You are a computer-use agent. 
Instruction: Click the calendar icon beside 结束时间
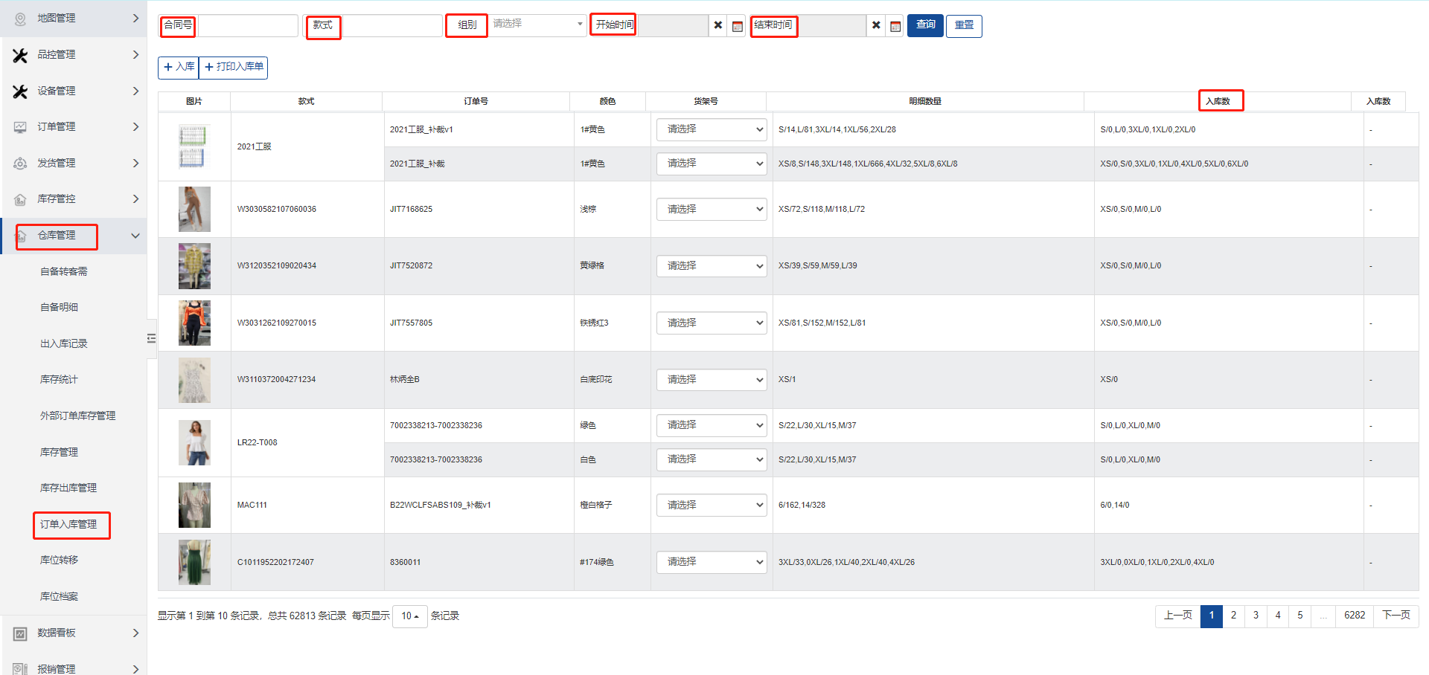pyautogui.click(x=895, y=26)
